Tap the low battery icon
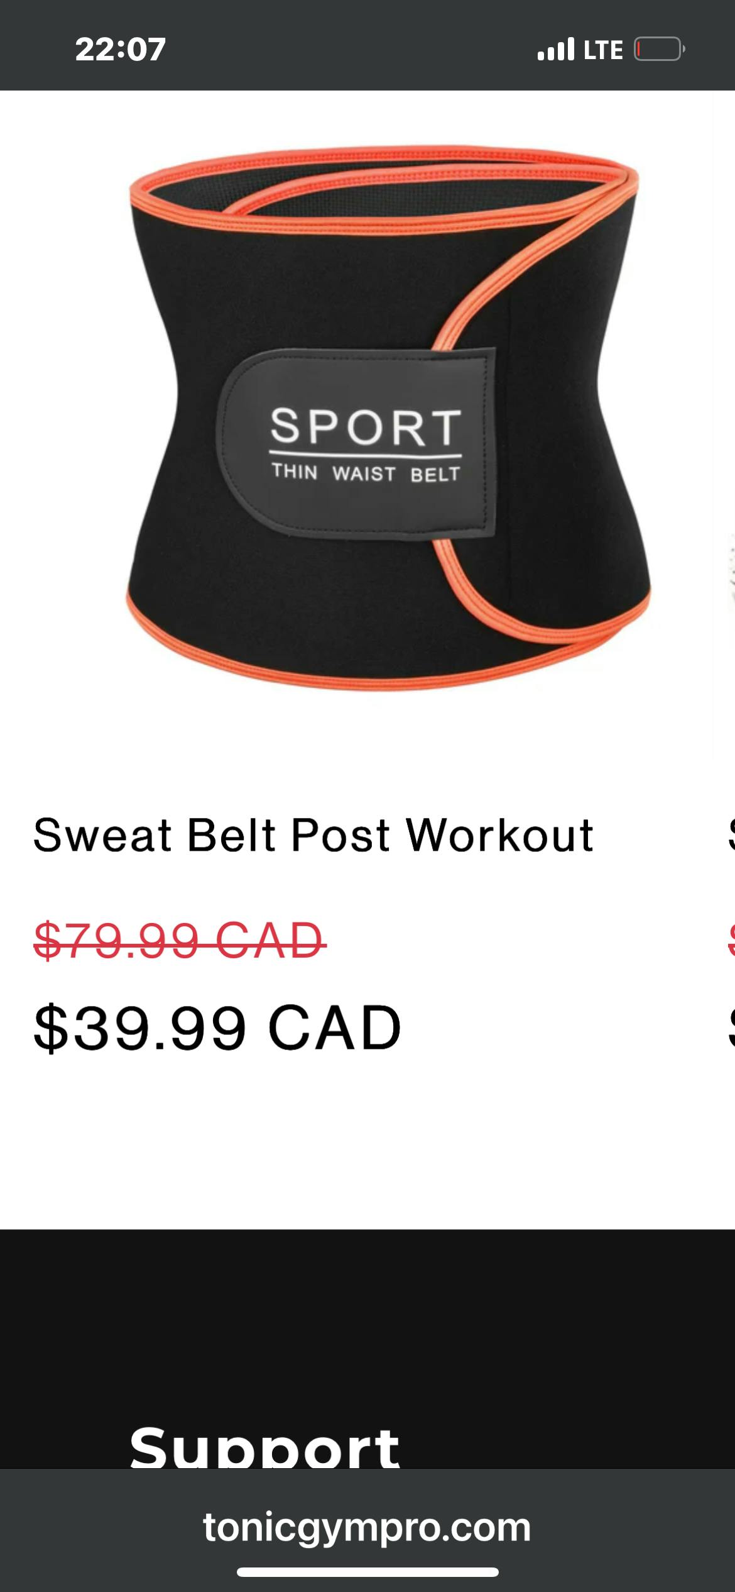 pos(659,49)
